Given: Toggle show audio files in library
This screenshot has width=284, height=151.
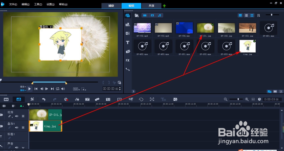Looking at the screenshot, I should pyautogui.click(x=160, y=15).
